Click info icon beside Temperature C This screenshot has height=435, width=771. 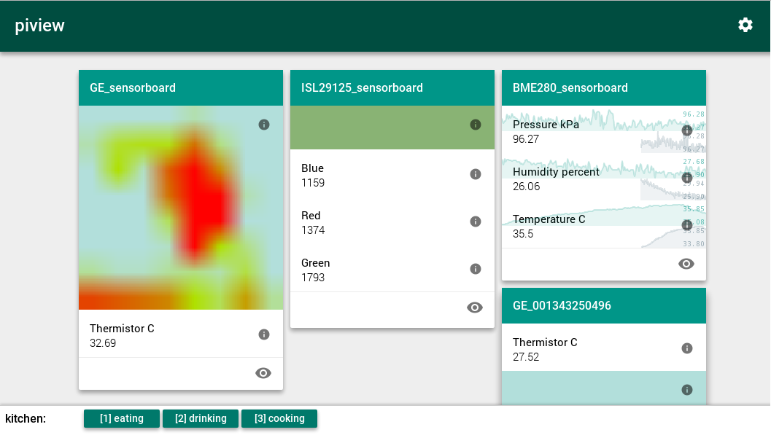click(x=686, y=225)
